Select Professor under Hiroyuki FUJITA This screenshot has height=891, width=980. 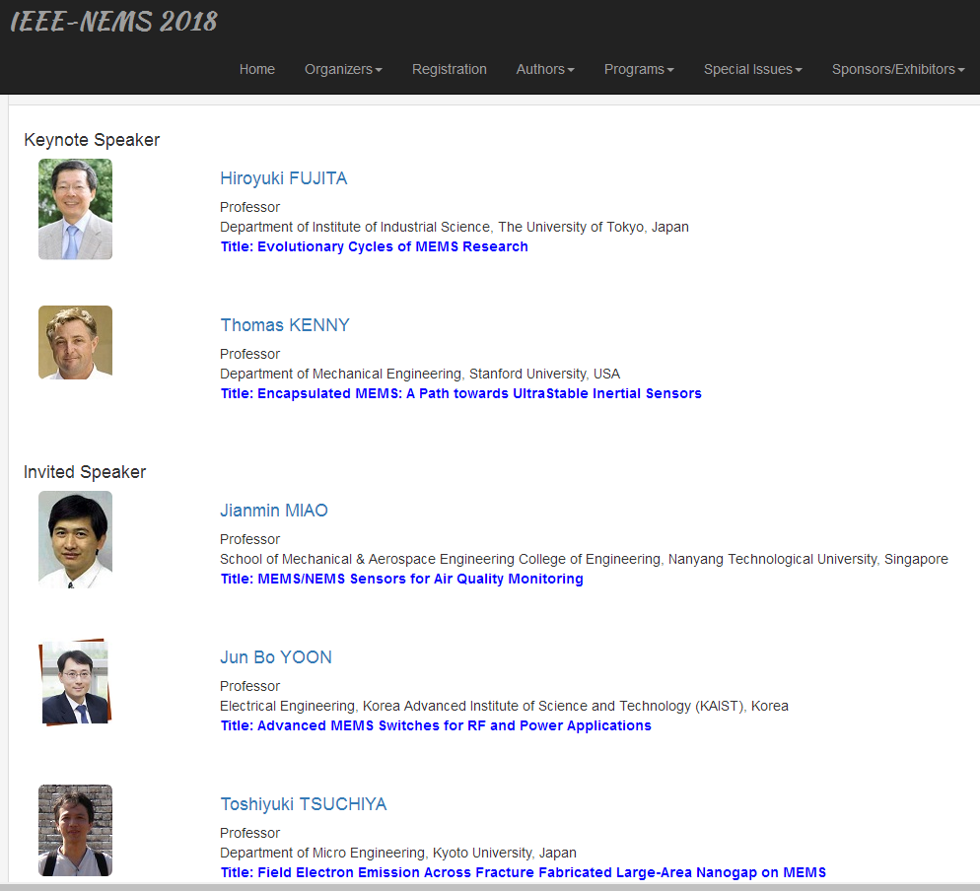(250, 207)
